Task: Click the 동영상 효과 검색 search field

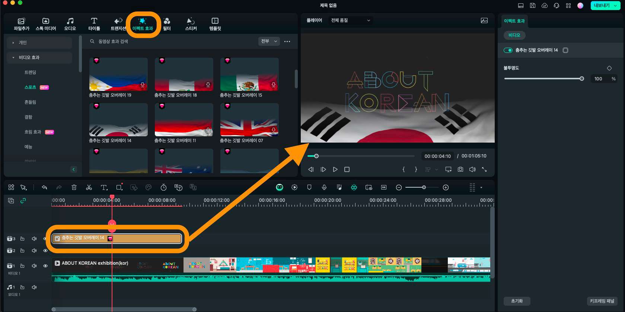Action: [x=171, y=41]
